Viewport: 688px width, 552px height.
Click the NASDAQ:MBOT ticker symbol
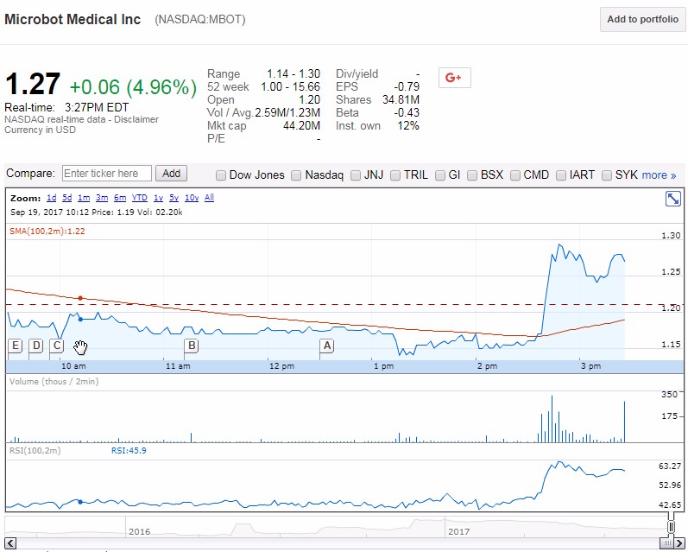tap(200, 20)
